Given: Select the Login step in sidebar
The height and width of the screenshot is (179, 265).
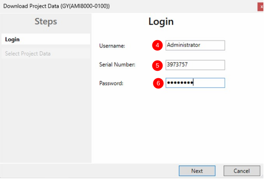Looking at the screenshot, I should [45, 39].
